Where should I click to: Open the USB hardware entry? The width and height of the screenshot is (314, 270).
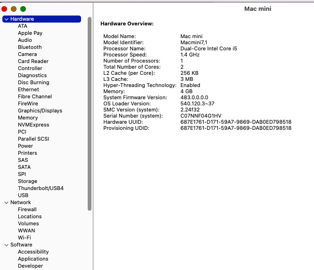click(23, 195)
